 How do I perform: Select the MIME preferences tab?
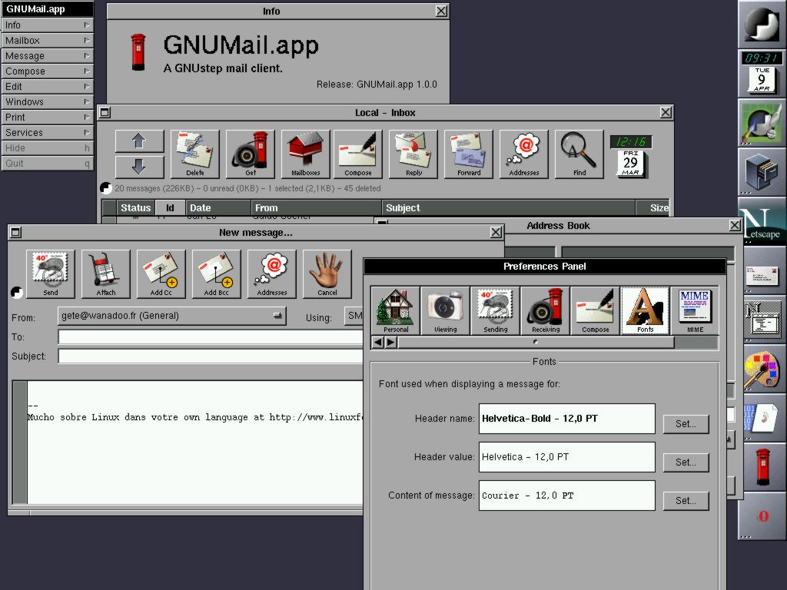(695, 310)
